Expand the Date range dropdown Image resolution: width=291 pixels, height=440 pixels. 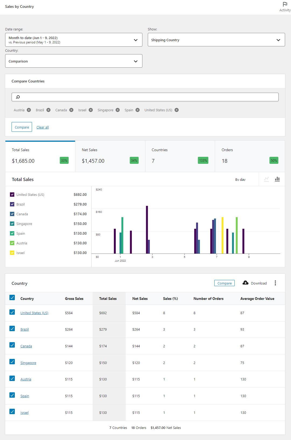click(73, 40)
